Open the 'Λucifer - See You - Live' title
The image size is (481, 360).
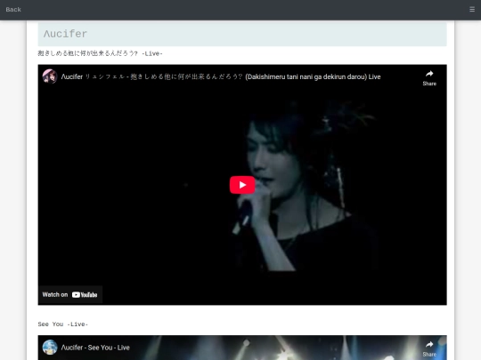[95, 348]
